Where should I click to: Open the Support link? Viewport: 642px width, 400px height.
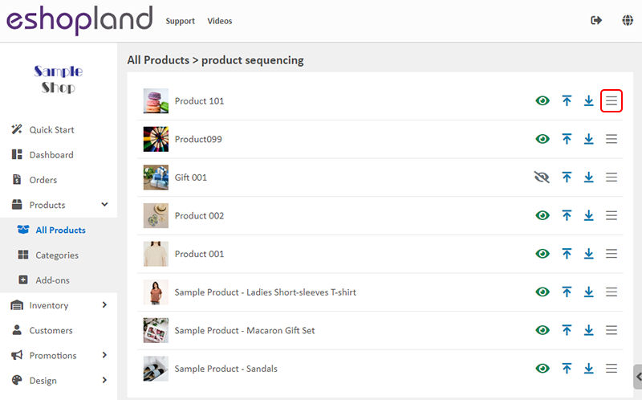[180, 21]
